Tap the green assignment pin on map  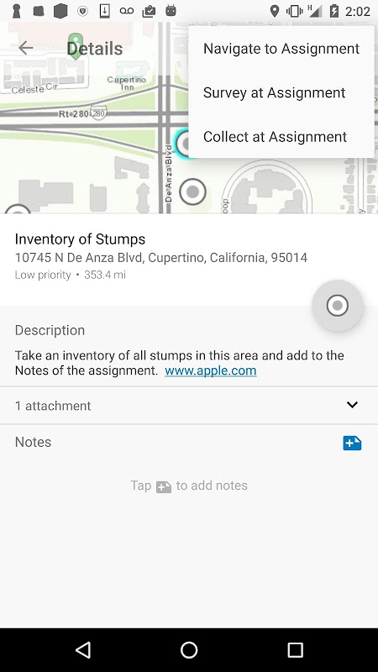[76, 46]
